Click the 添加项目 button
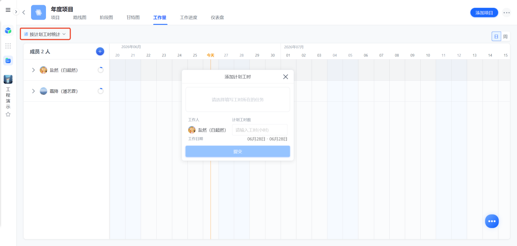Screen dimensions: 517x246 [484, 13]
